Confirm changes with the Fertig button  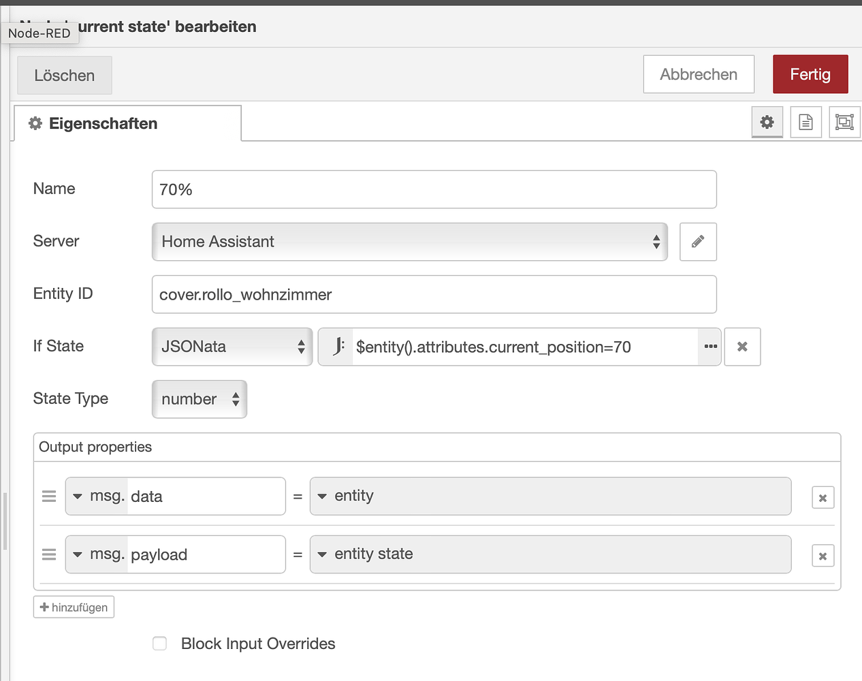(810, 74)
